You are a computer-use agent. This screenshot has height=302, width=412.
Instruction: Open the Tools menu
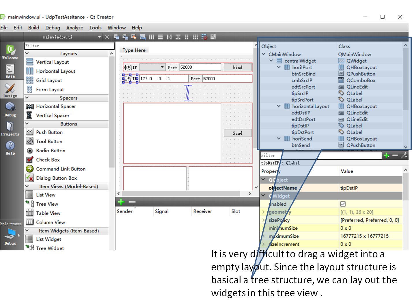[x=95, y=28]
